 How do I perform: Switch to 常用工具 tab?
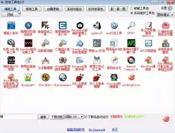click(x=32, y=9)
